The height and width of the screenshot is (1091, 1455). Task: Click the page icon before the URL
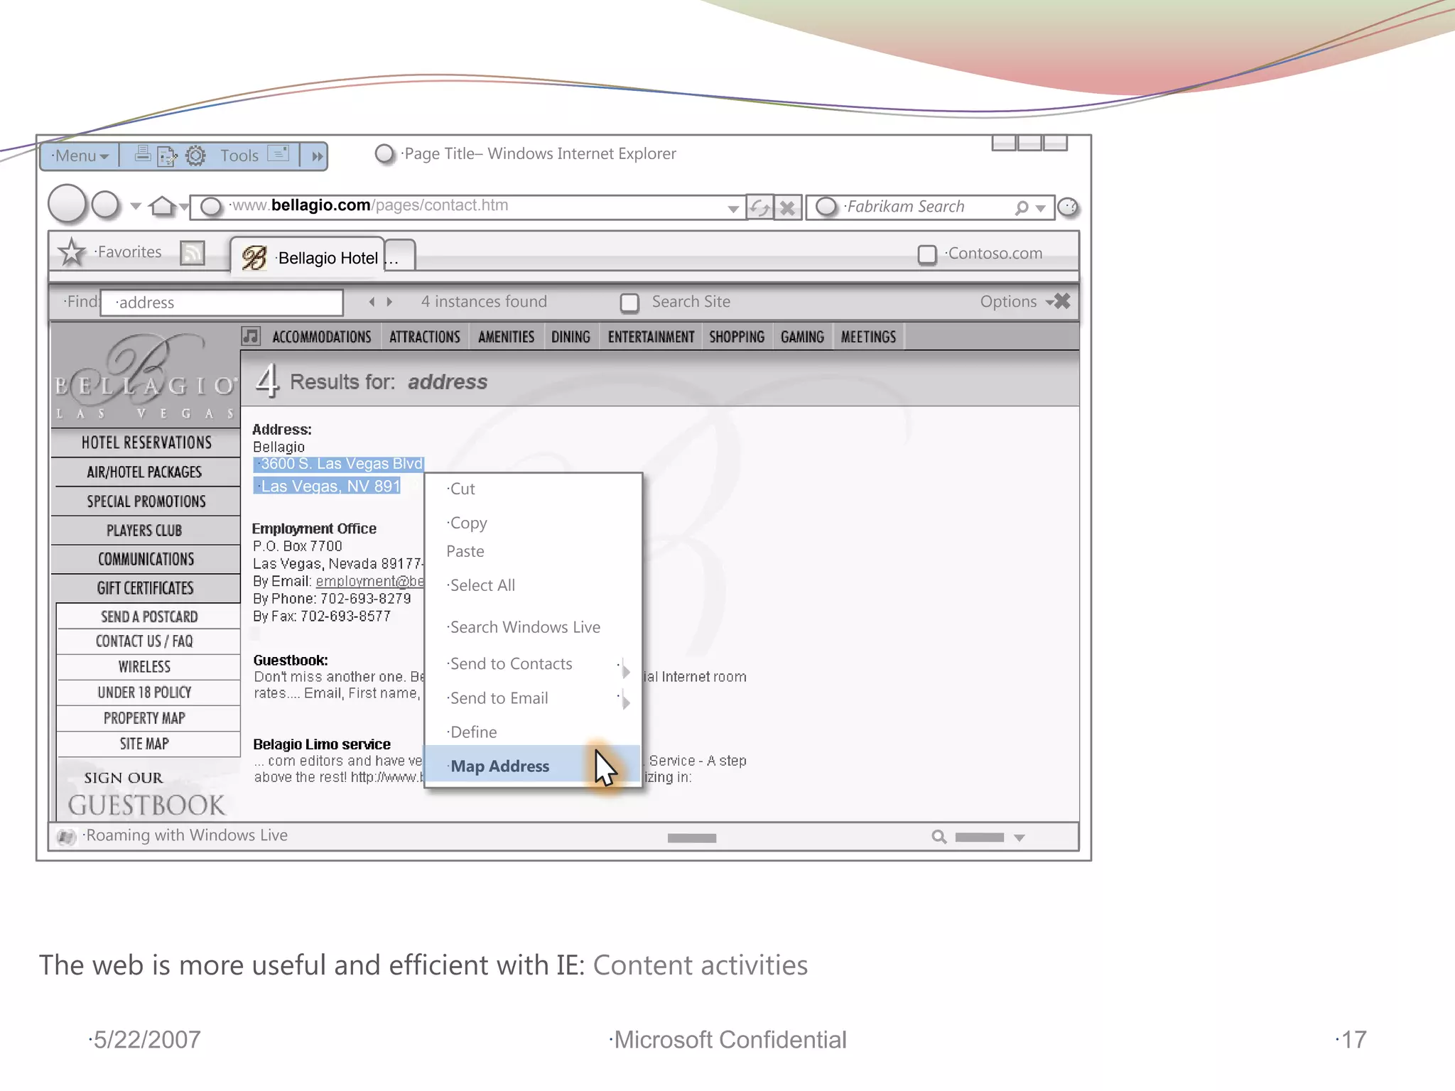pos(210,207)
